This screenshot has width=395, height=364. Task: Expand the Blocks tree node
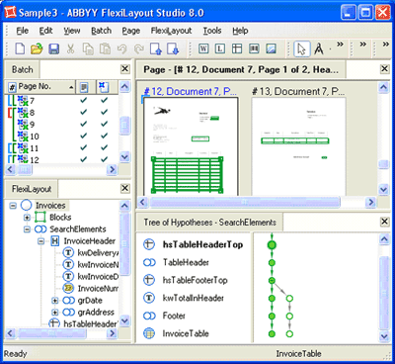(27, 218)
